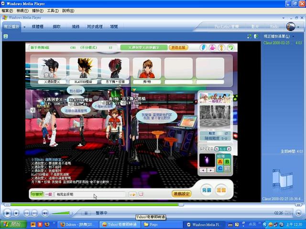Switch to the Sakura Firefox taskbar window
This screenshot has height=229, width=306.
point(78,225)
